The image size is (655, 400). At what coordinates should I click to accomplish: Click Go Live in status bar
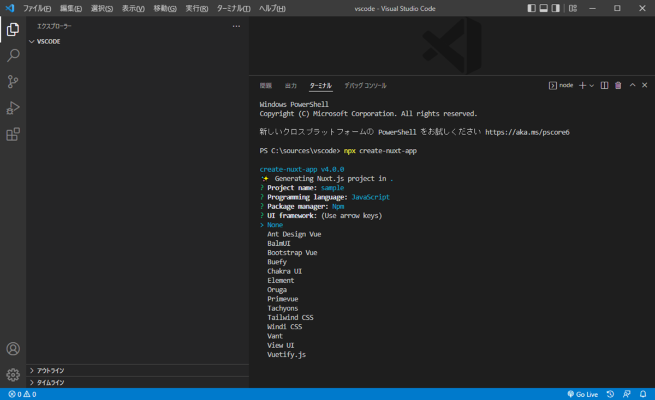[x=582, y=394]
